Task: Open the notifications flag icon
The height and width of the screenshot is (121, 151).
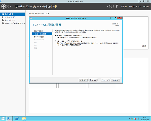Action: (x=117, y=6)
